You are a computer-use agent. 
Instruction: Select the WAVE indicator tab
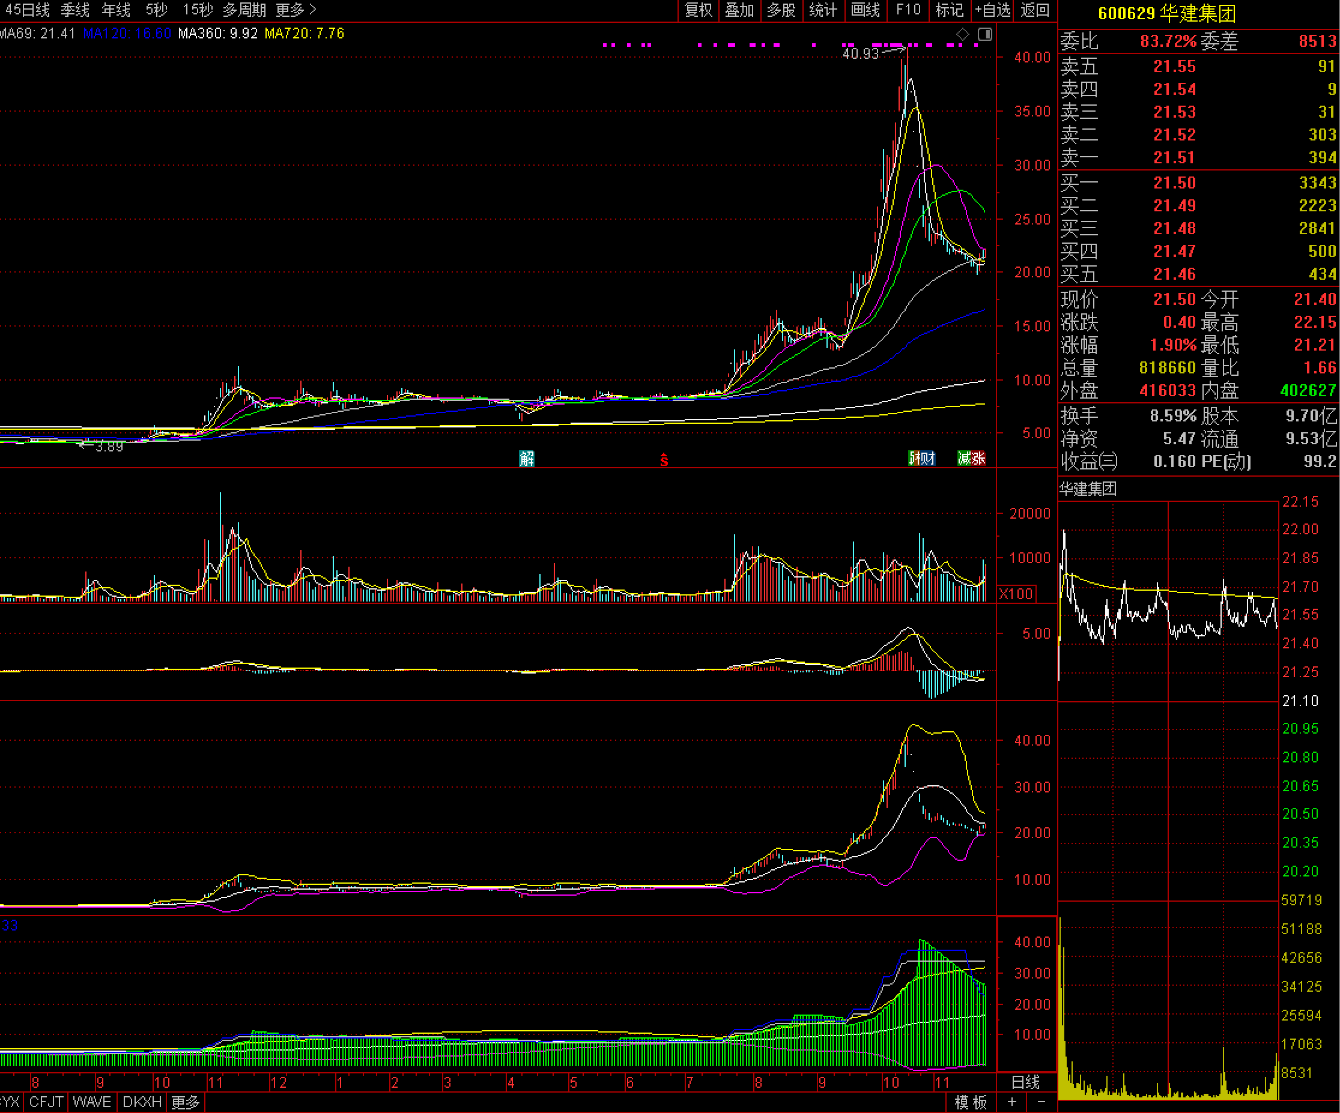92,1102
